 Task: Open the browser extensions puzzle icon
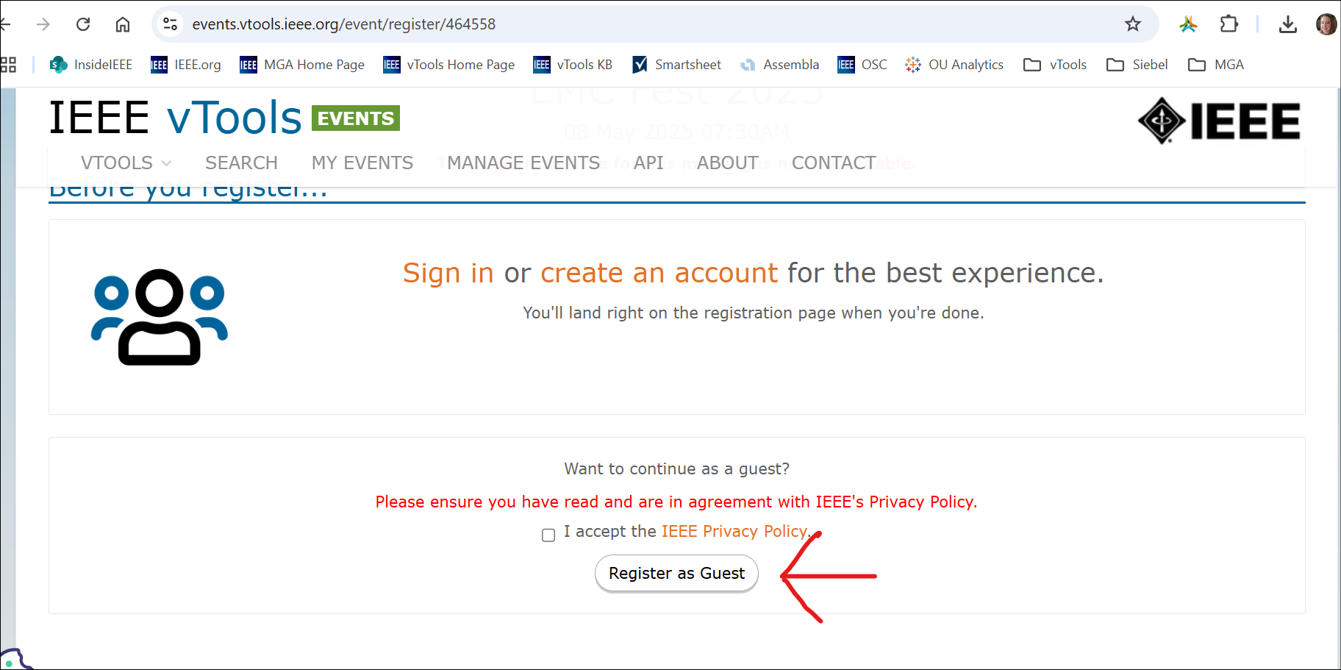pyautogui.click(x=1229, y=24)
